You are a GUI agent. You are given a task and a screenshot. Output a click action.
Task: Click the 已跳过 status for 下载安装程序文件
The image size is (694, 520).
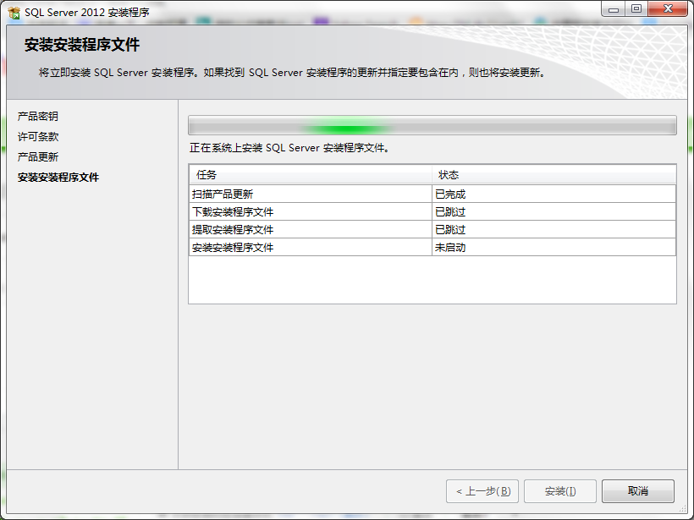[x=554, y=211]
